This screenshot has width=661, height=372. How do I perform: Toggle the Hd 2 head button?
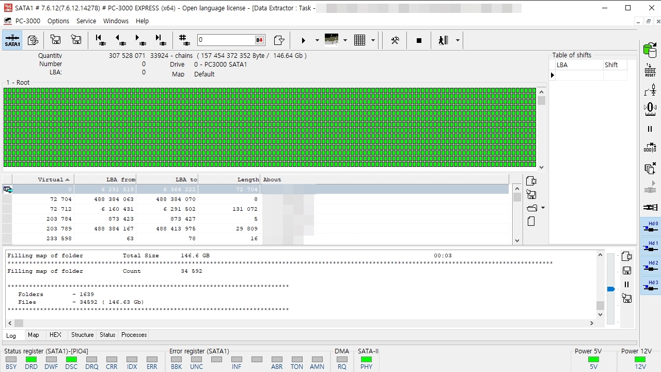[x=650, y=266]
